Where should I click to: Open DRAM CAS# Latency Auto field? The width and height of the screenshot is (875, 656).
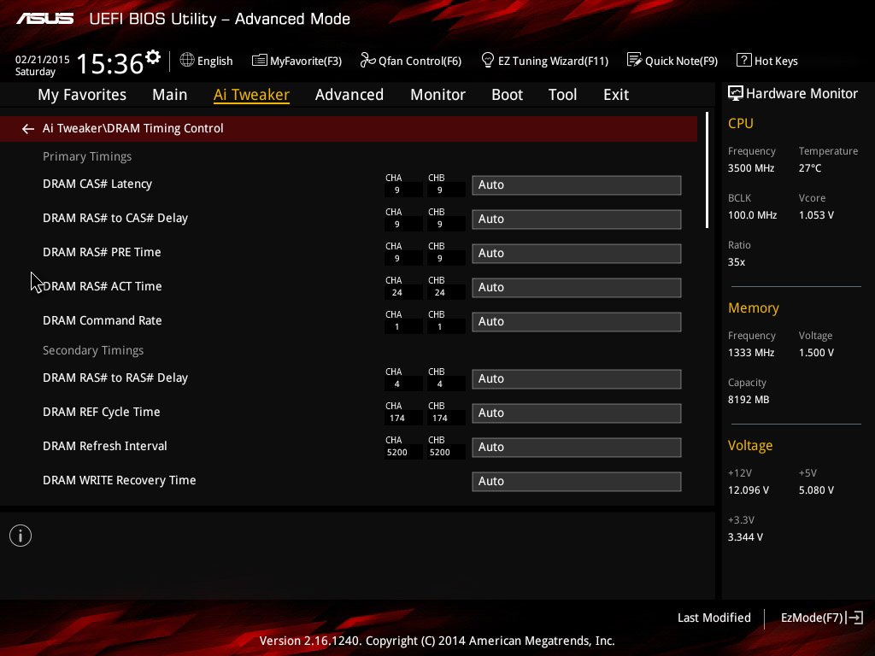coord(577,185)
